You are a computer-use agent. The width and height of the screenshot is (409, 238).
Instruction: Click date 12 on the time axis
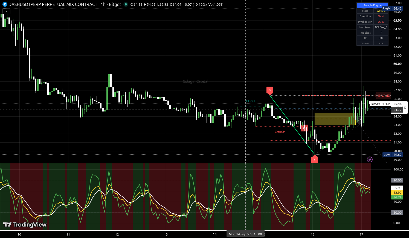click(x=117, y=234)
